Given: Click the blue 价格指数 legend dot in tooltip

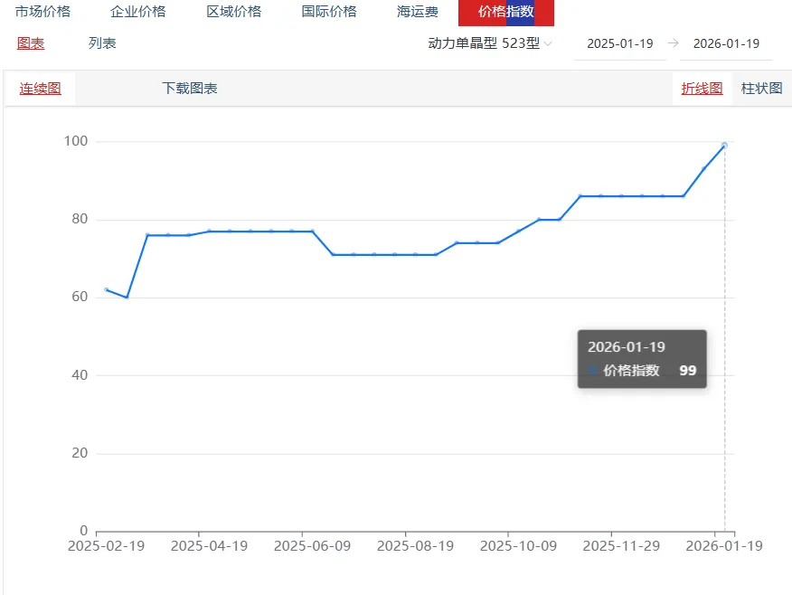Looking at the screenshot, I should coord(593,370).
